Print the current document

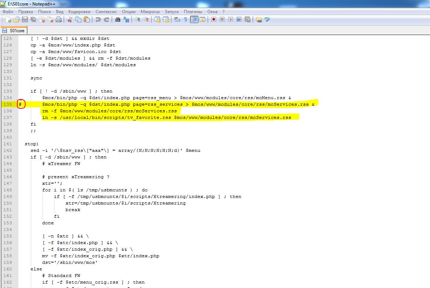[x=59, y=20]
